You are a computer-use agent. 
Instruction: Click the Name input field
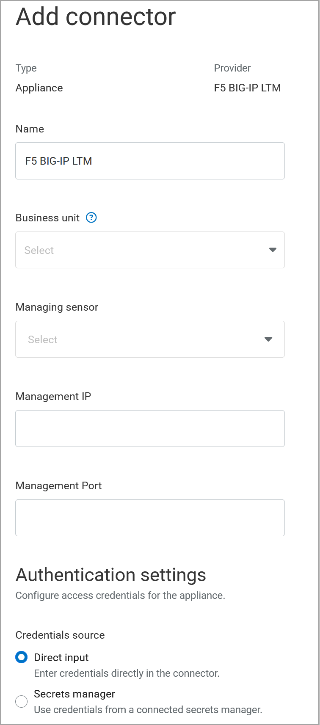pos(150,161)
